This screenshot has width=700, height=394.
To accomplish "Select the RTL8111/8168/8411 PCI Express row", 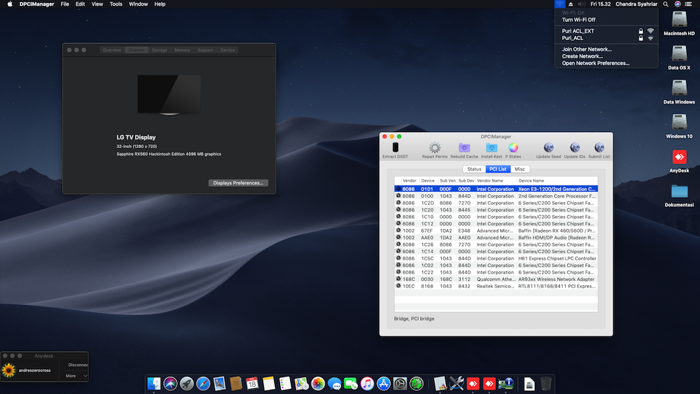I will 496,286.
